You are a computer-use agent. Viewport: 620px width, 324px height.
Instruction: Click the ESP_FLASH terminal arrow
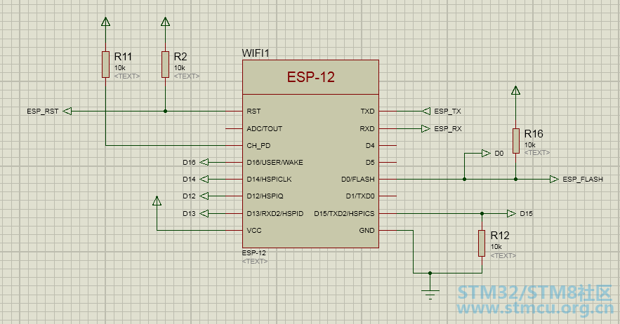[554, 180]
